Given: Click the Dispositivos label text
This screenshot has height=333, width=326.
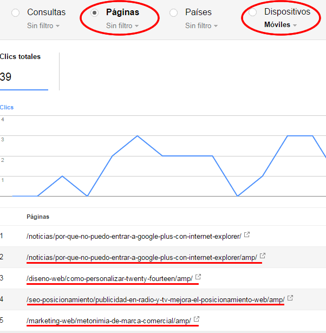Looking at the screenshot, I should pos(288,12).
